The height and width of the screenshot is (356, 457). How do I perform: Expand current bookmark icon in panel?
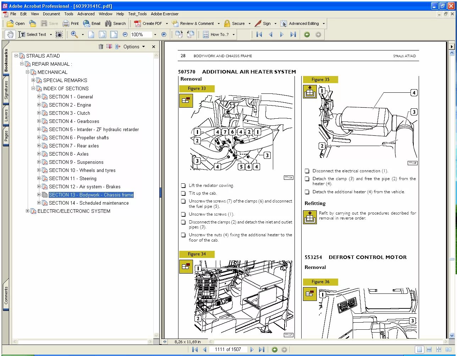pos(117,47)
